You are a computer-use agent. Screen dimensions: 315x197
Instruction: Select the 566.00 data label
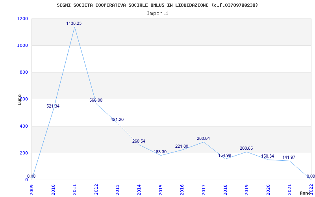[x=96, y=100]
